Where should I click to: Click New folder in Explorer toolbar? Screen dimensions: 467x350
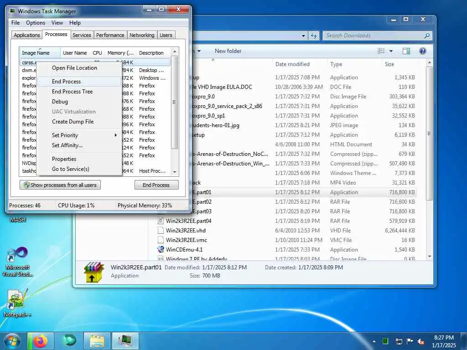pyautogui.click(x=228, y=51)
